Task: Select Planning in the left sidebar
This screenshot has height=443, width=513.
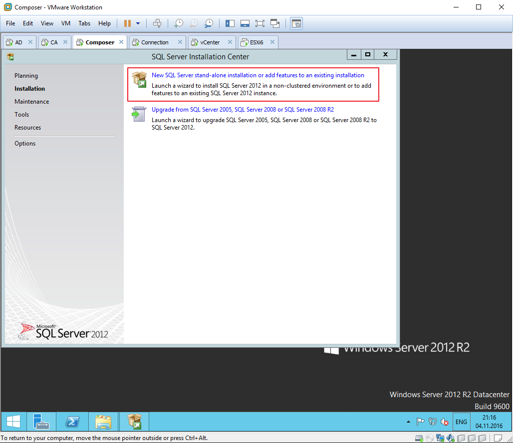Action: [26, 76]
